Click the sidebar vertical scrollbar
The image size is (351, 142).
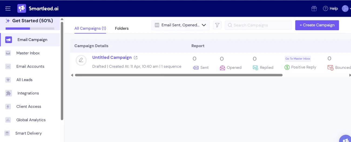coord(62,71)
